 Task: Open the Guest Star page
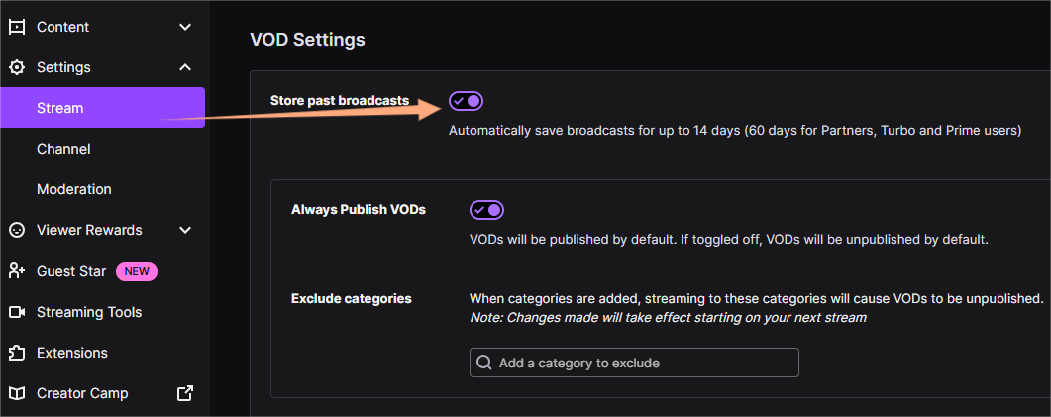[71, 271]
